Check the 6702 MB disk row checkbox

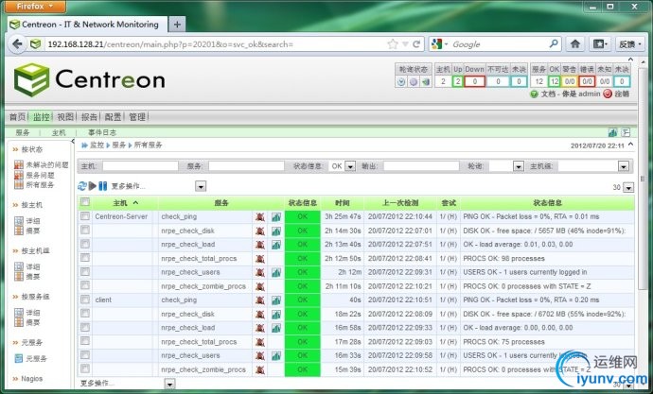click(85, 313)
